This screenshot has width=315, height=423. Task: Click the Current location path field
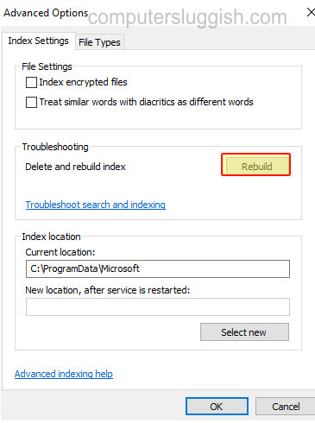coord(158,268)
